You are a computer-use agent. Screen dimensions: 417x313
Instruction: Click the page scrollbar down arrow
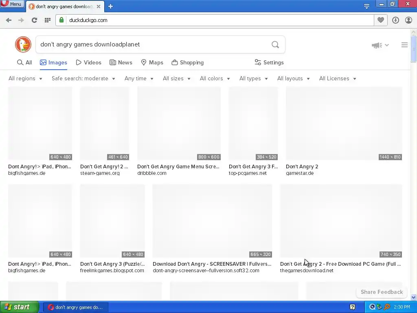[x=414, y=297]
